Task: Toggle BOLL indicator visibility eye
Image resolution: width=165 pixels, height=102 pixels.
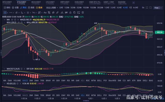Action: pyautogui.click(x=19, y=22)
